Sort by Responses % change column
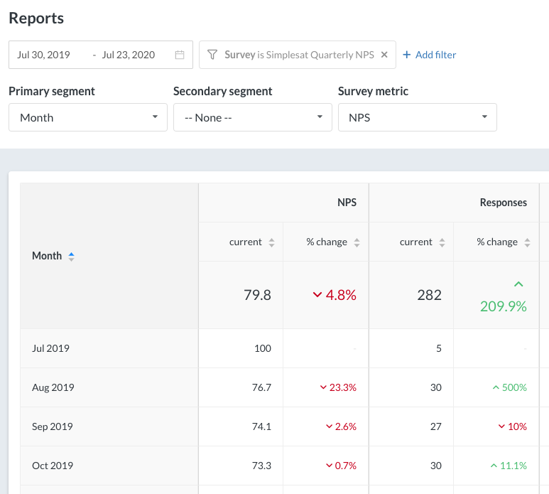The width and height of the screenshot is (549, 494). coord(527,242)
